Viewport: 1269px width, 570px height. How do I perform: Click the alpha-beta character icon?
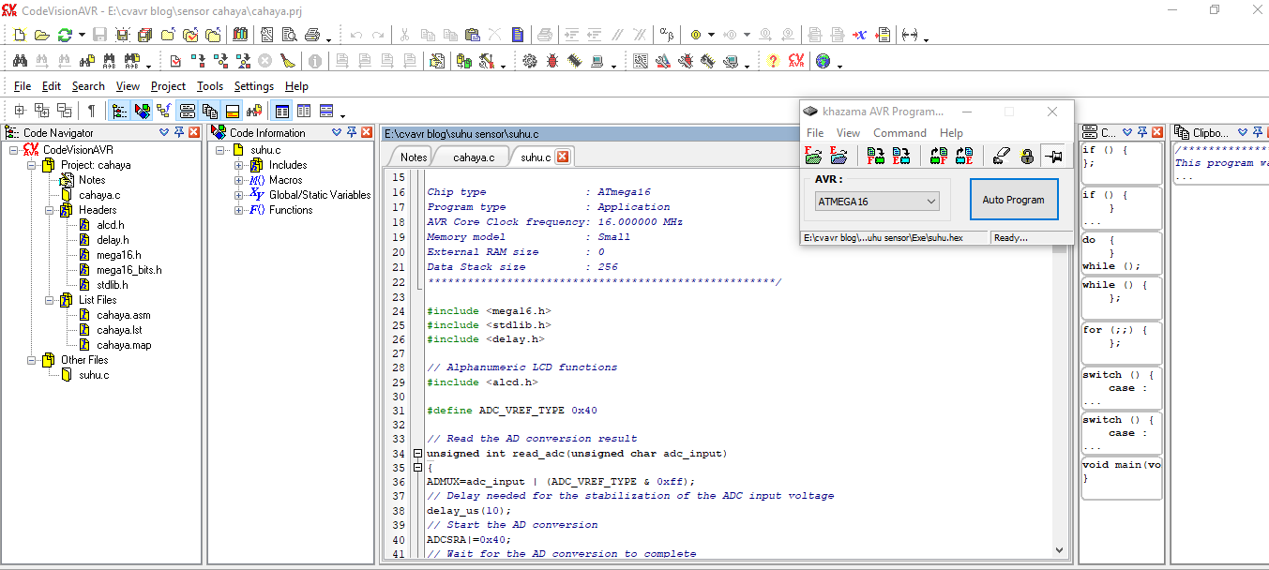point(667,35)
